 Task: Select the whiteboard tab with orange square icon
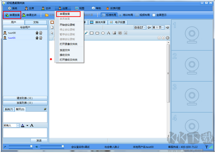coord(52,22)
